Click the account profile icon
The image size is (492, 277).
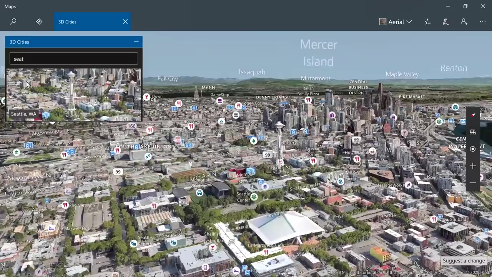[x=464, y=22]
